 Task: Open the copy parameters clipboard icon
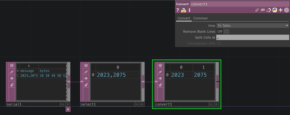click(x=269, y=10)
